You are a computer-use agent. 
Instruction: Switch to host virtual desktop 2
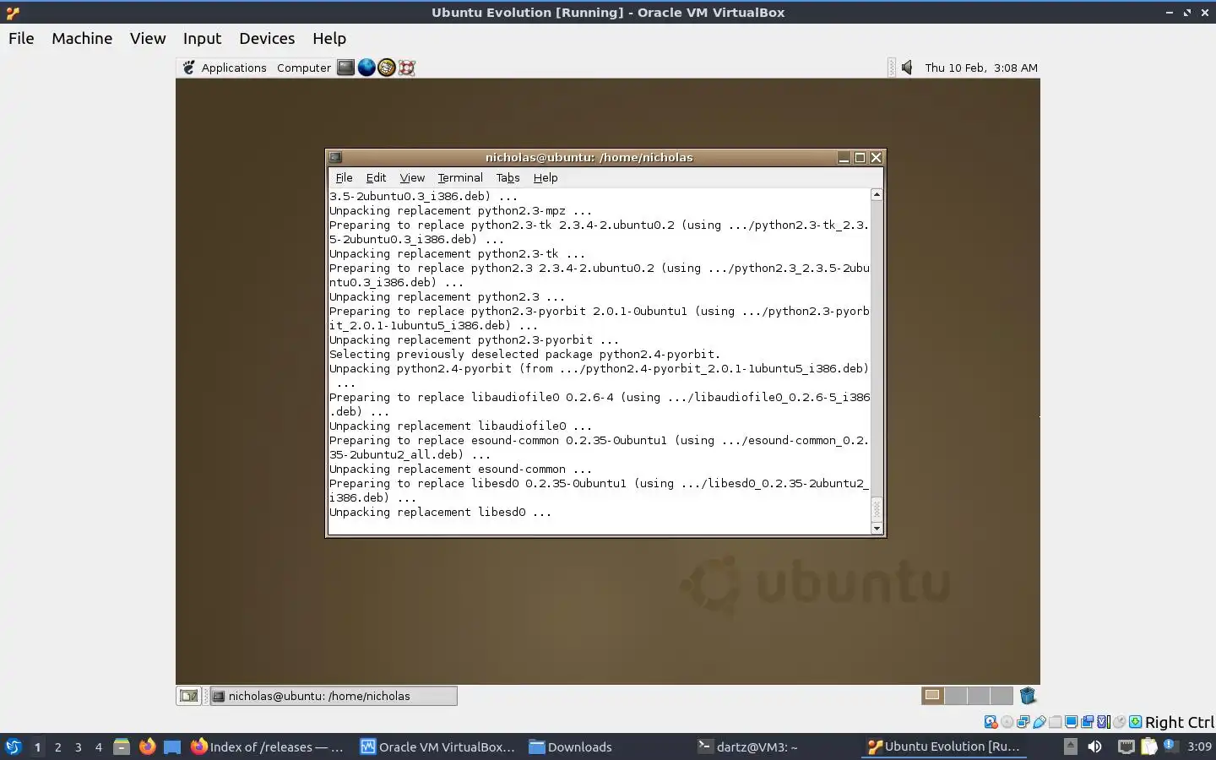click(x=57, y=746)
